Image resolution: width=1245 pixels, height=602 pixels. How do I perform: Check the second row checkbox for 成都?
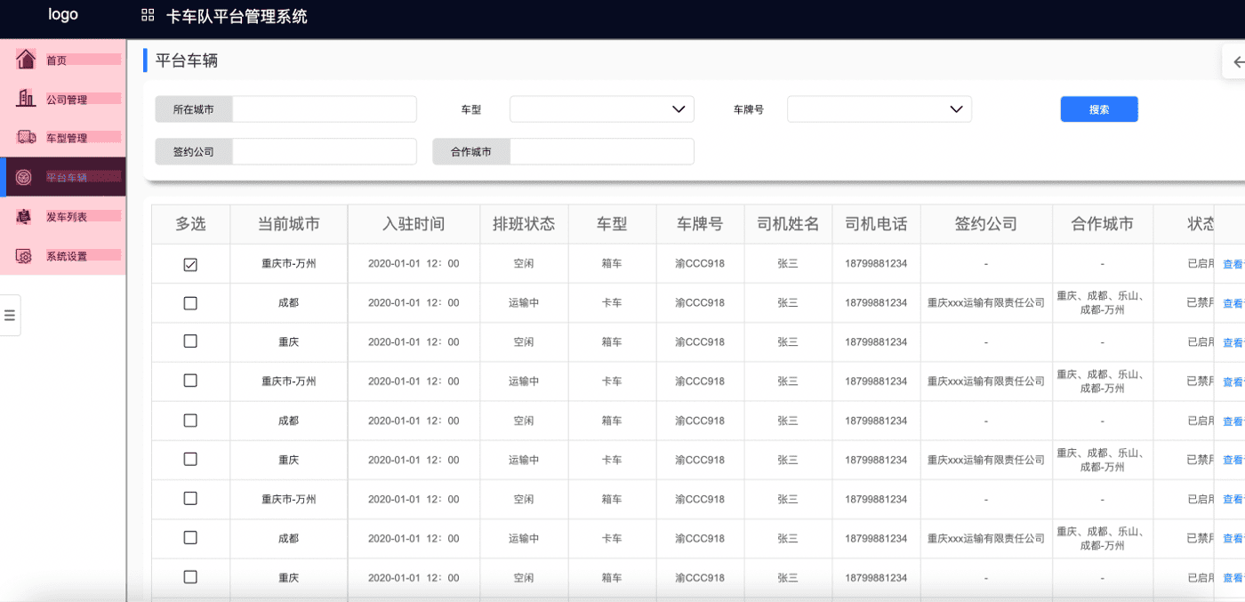(190, 303)
